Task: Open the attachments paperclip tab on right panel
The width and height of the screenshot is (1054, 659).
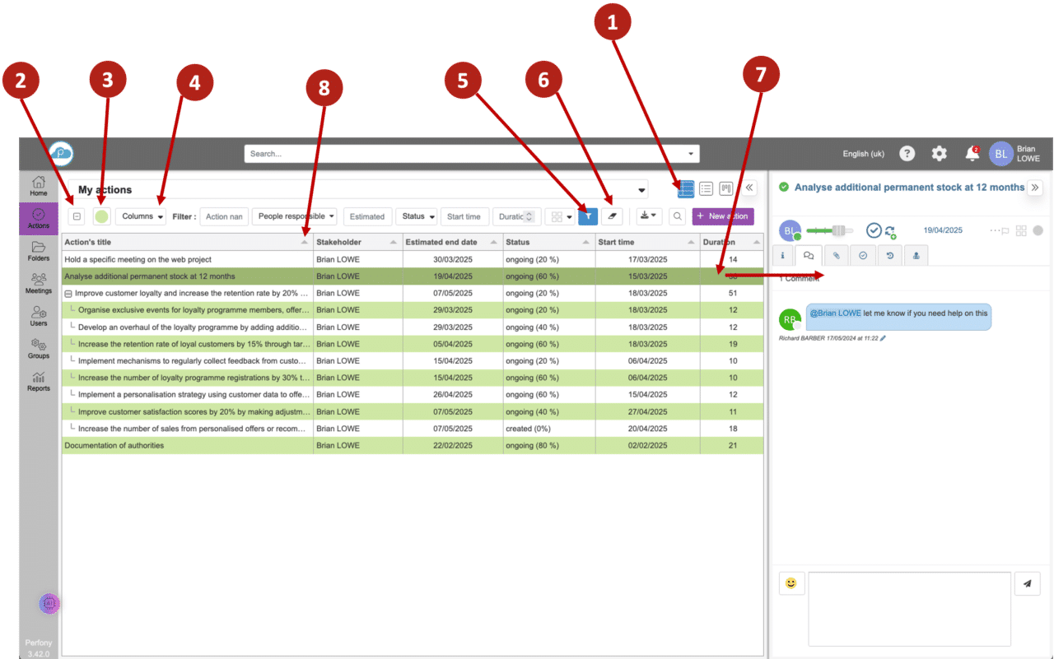Action: (836, 255)
